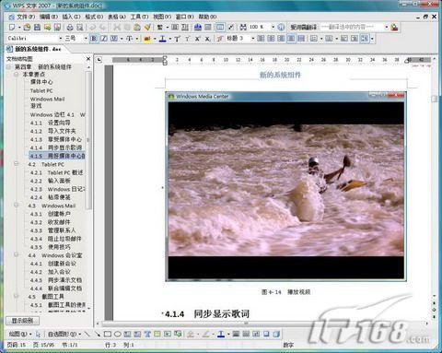Click the highlight color marker button

click(x=147, y=39)
